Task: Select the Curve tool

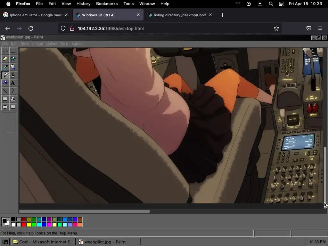Action: [x=13, y=91]
